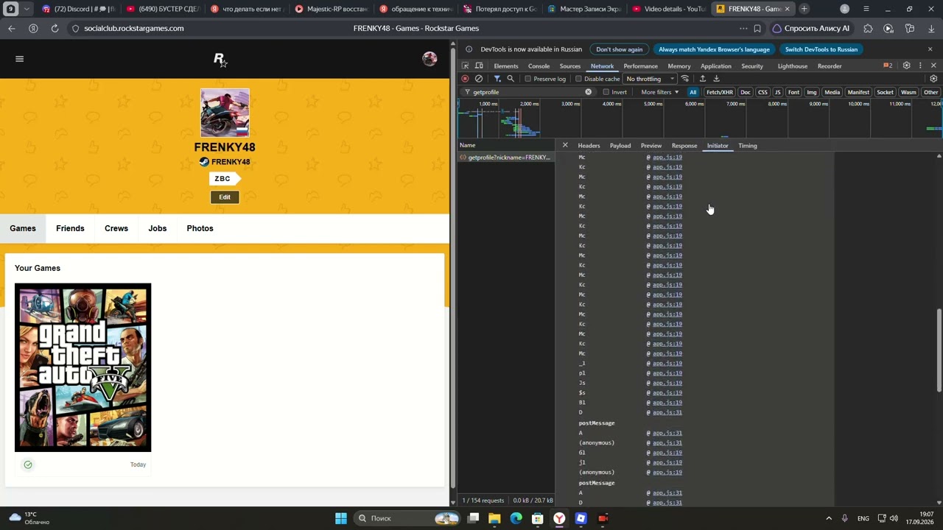The image size is (943, 530).
Task: Filter requests by Fetch/XHR
Action: tap(720, 92)
